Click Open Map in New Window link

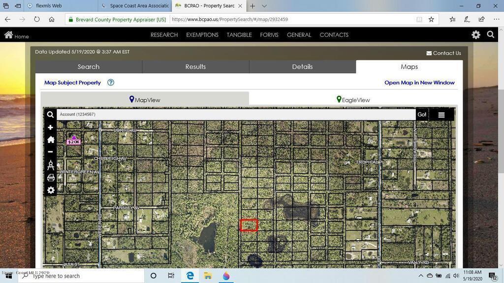[419, 83]
